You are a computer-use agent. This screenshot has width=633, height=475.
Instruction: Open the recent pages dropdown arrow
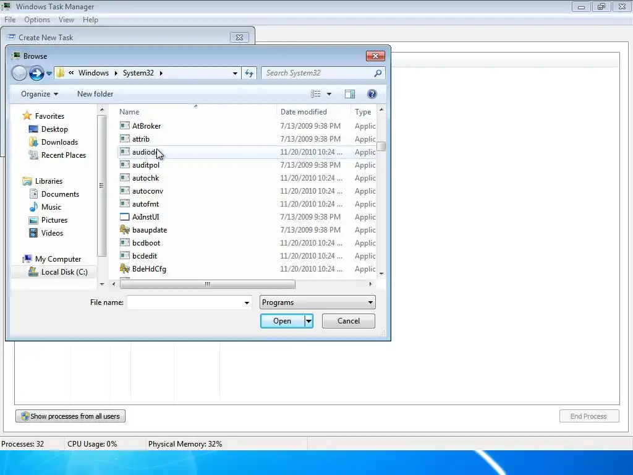[x=49, y=74]
